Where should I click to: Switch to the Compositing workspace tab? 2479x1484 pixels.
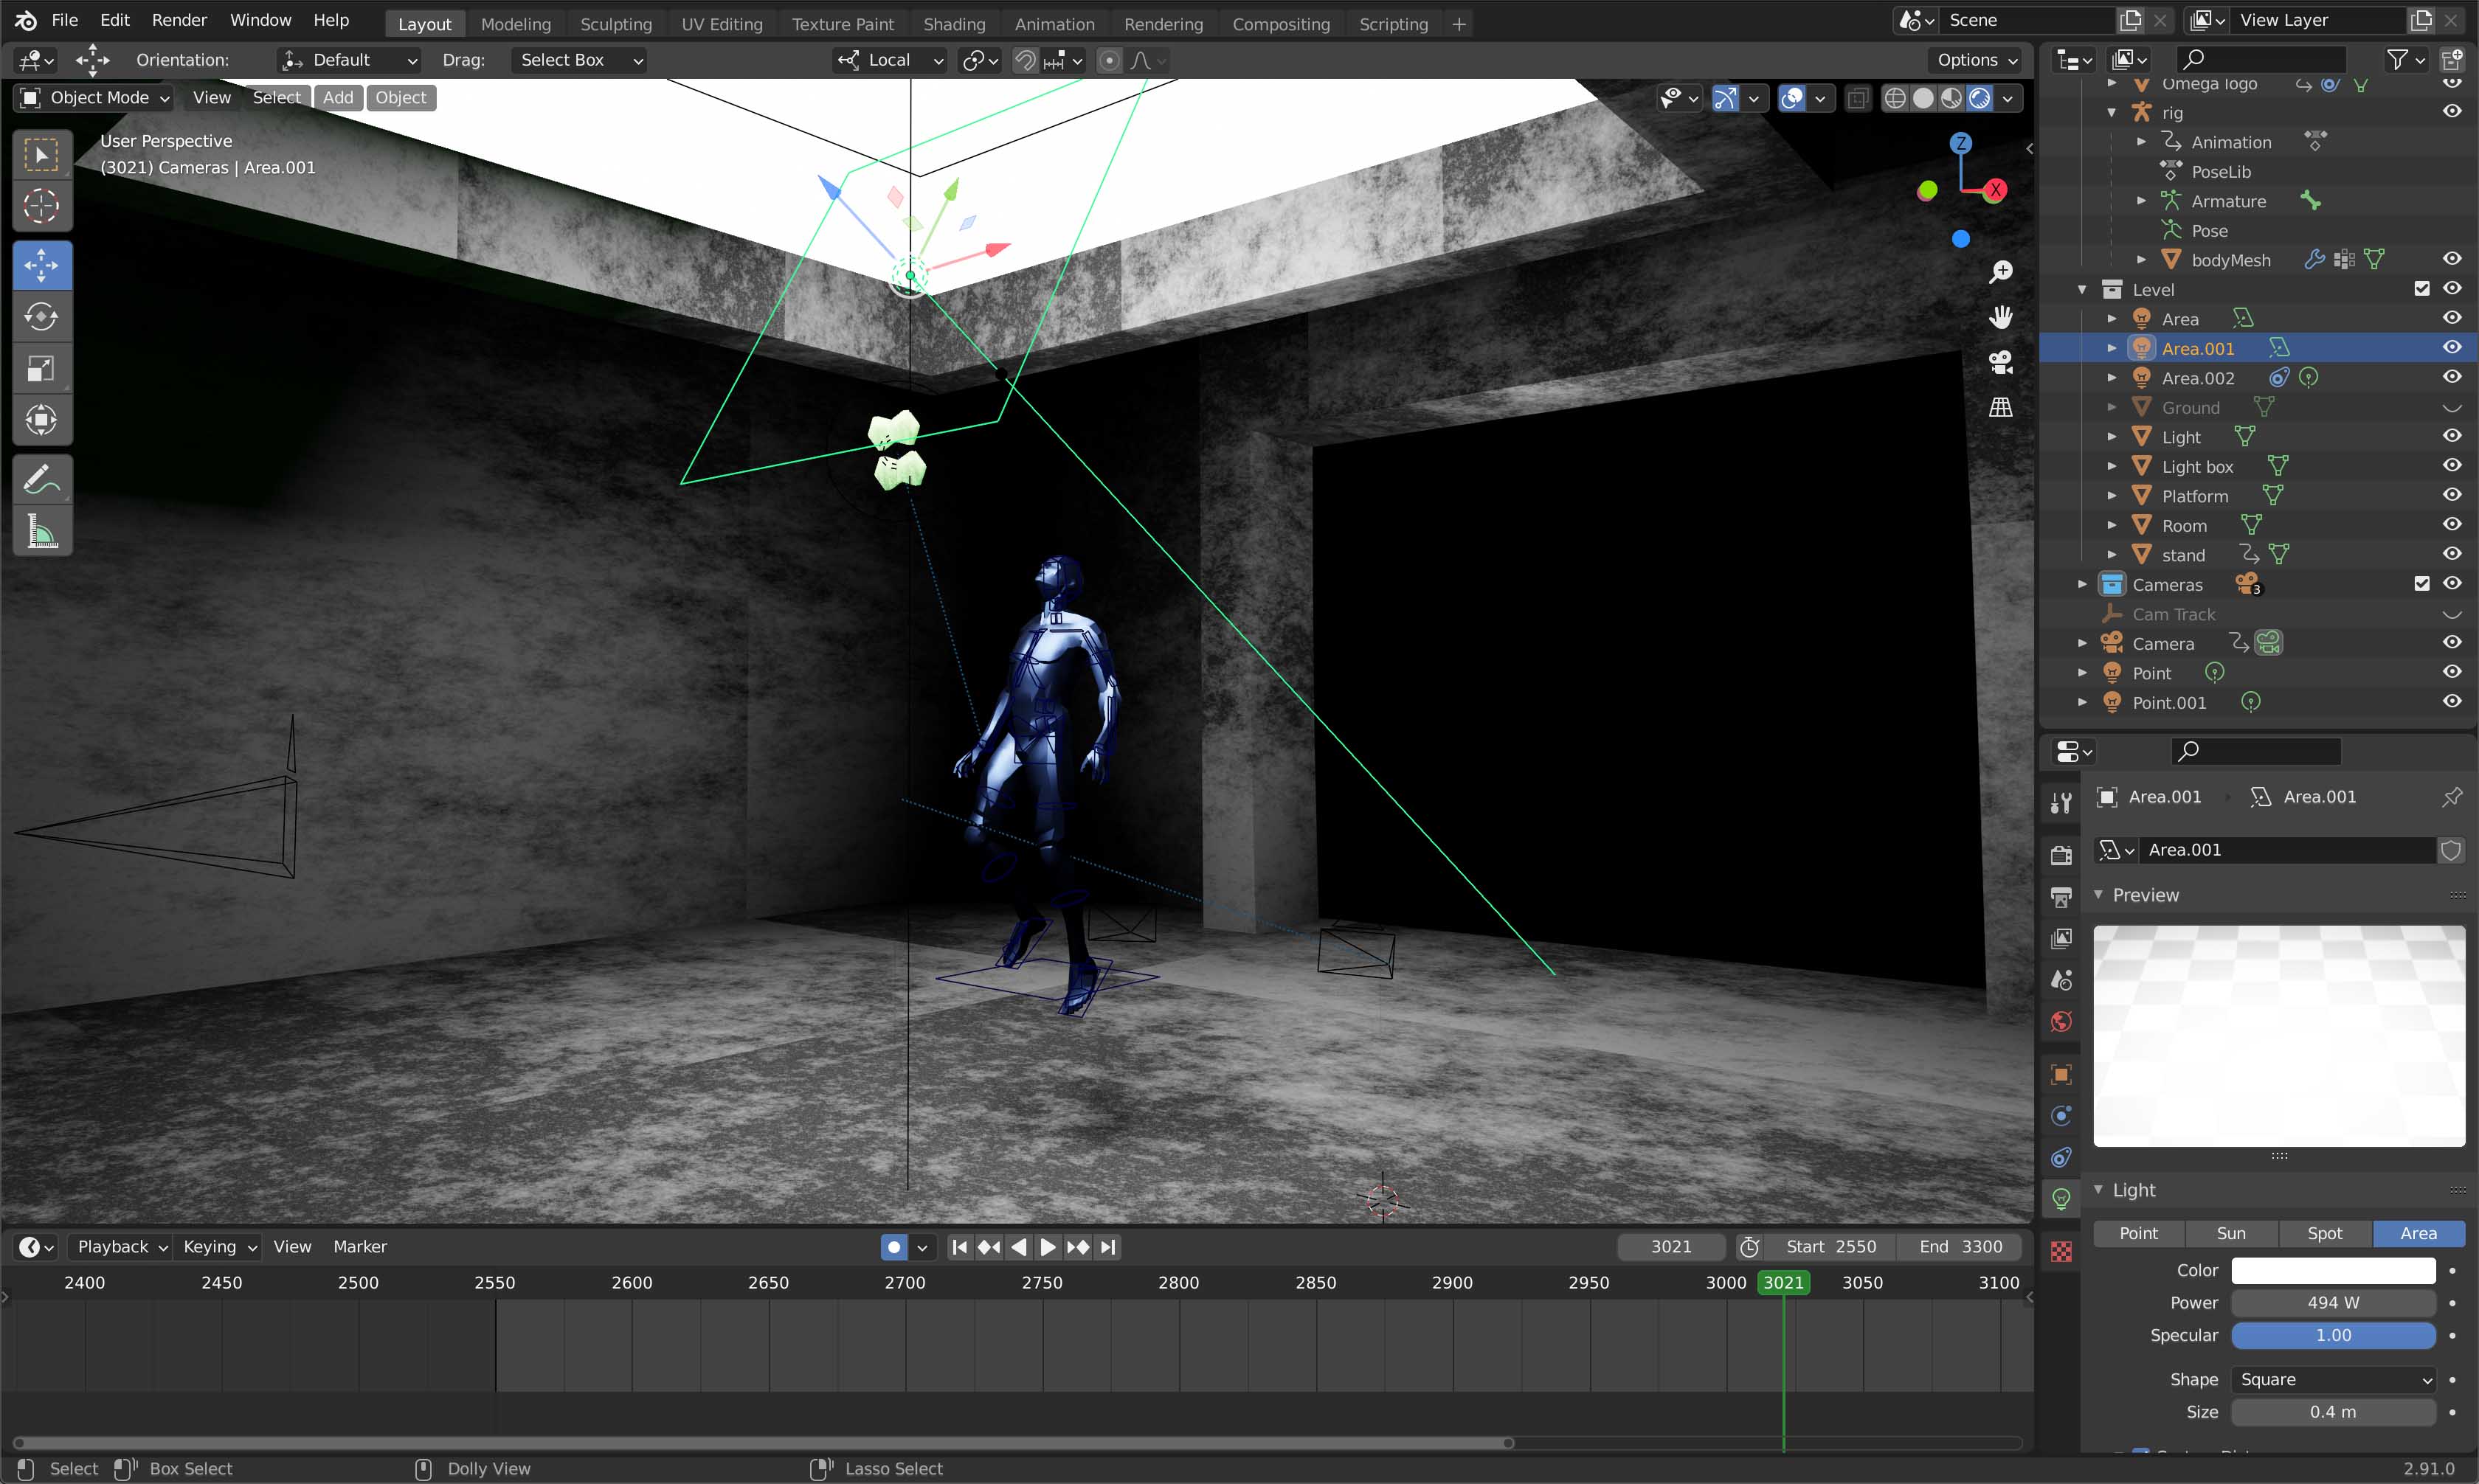[1281, 24]
